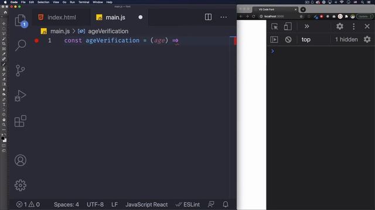This screenshot has height=210, width=375.
Task: Split the editor to the right
Action: click(x=208, y=17)
